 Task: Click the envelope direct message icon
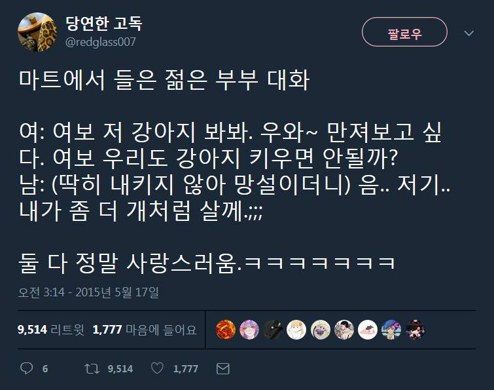point(222,368)
